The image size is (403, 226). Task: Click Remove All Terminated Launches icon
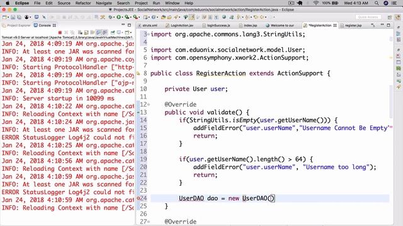point(72,33)
